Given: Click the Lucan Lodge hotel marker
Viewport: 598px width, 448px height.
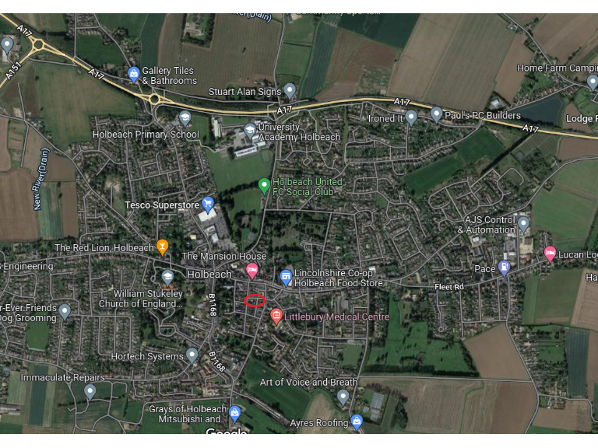Looking at the screenshot, I should point(550,254).
